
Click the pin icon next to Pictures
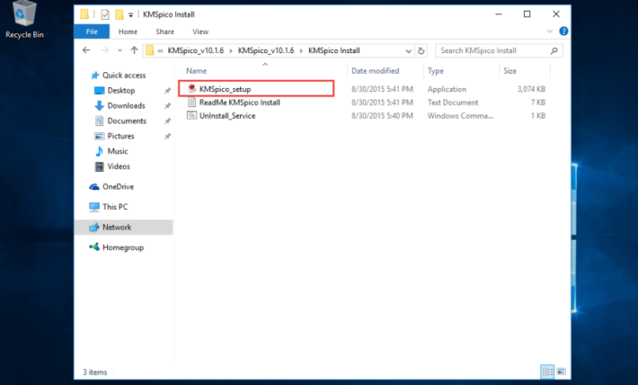pos(168,136)
